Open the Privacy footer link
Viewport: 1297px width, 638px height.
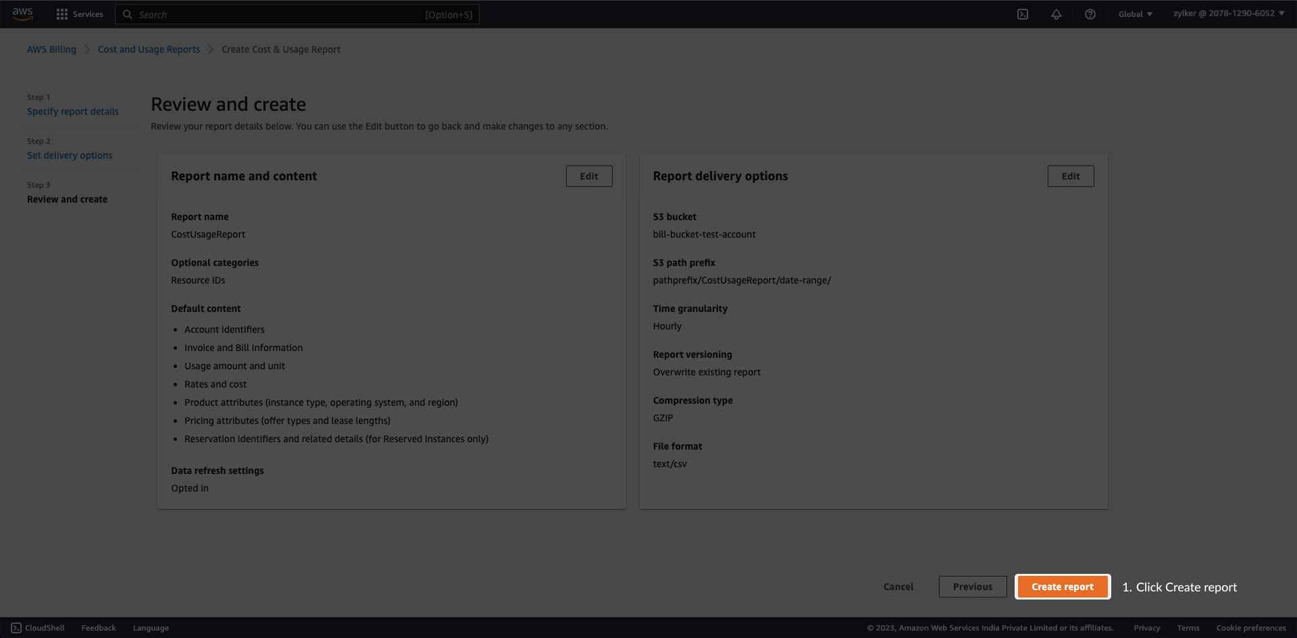point(1147,628)
